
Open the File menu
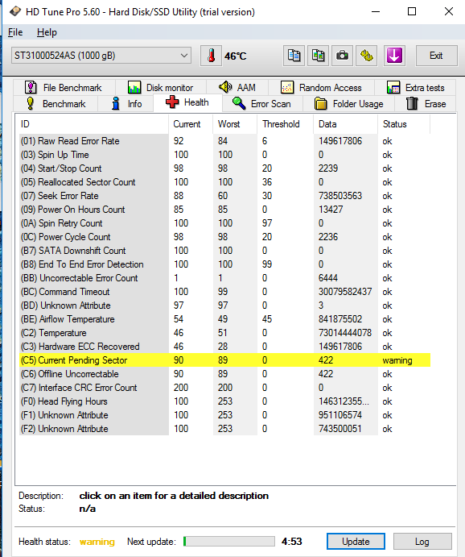pyautogui.click(x=15, y=32)
